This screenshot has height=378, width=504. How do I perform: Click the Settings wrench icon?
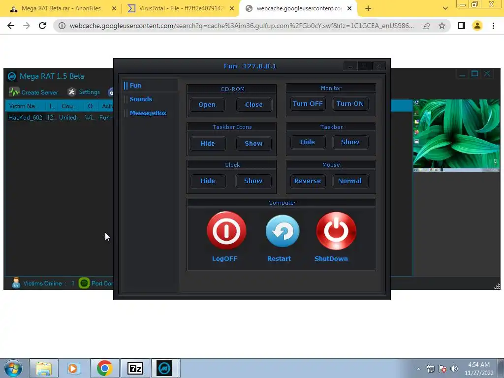(x=72, y=92)
